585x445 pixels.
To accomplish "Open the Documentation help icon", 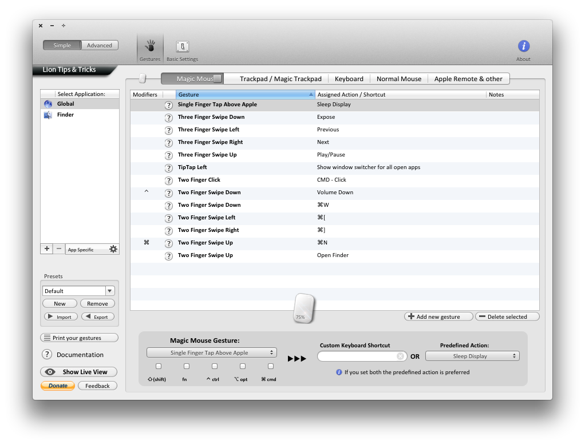I will click(46, 354).
